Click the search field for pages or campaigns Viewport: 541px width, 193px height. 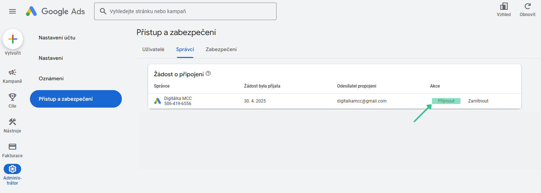click(190, 11)
